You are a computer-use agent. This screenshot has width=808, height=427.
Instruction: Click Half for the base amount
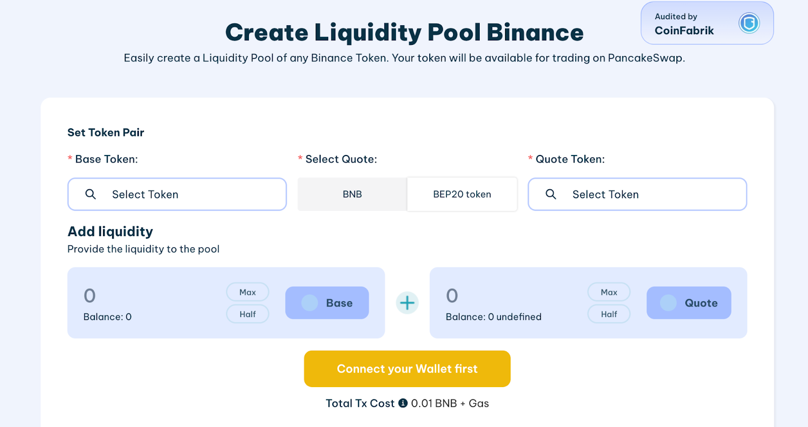point(247,314)
